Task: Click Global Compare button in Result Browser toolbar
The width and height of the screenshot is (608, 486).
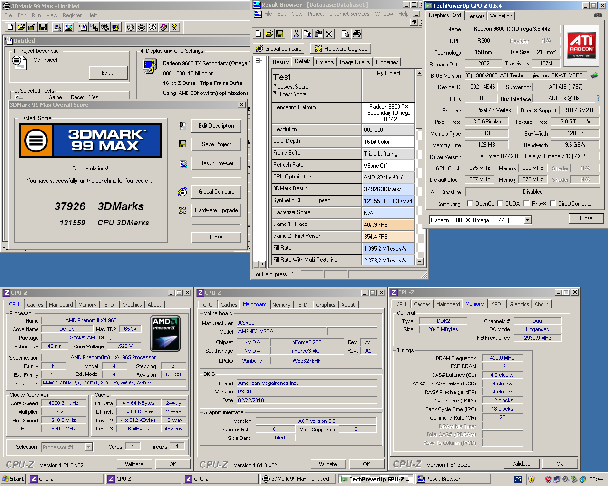Action: [279, 48]
